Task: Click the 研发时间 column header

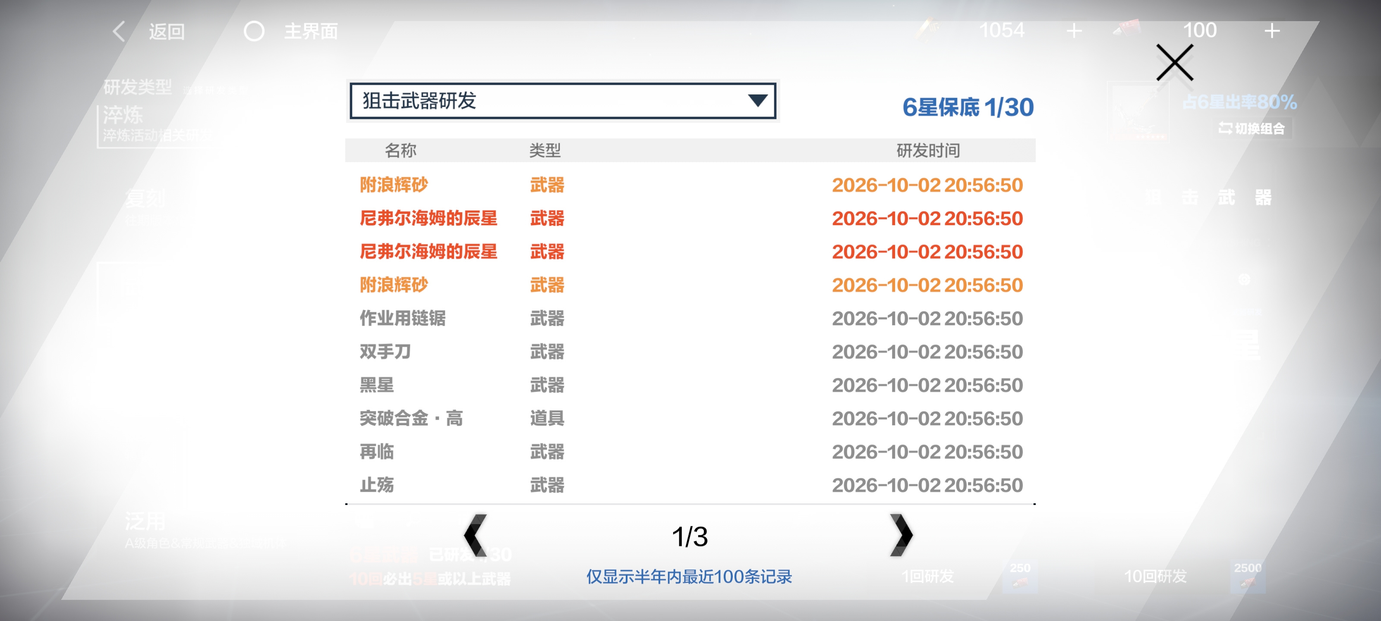Action: point(928,151)
